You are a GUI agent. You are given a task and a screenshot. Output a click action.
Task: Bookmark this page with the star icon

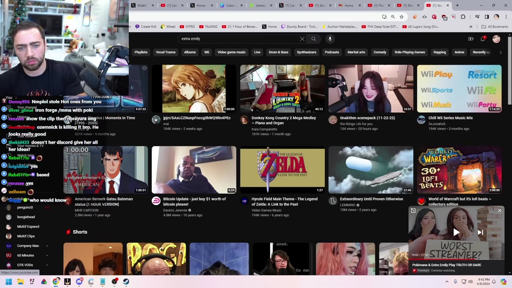pos(402,17)
